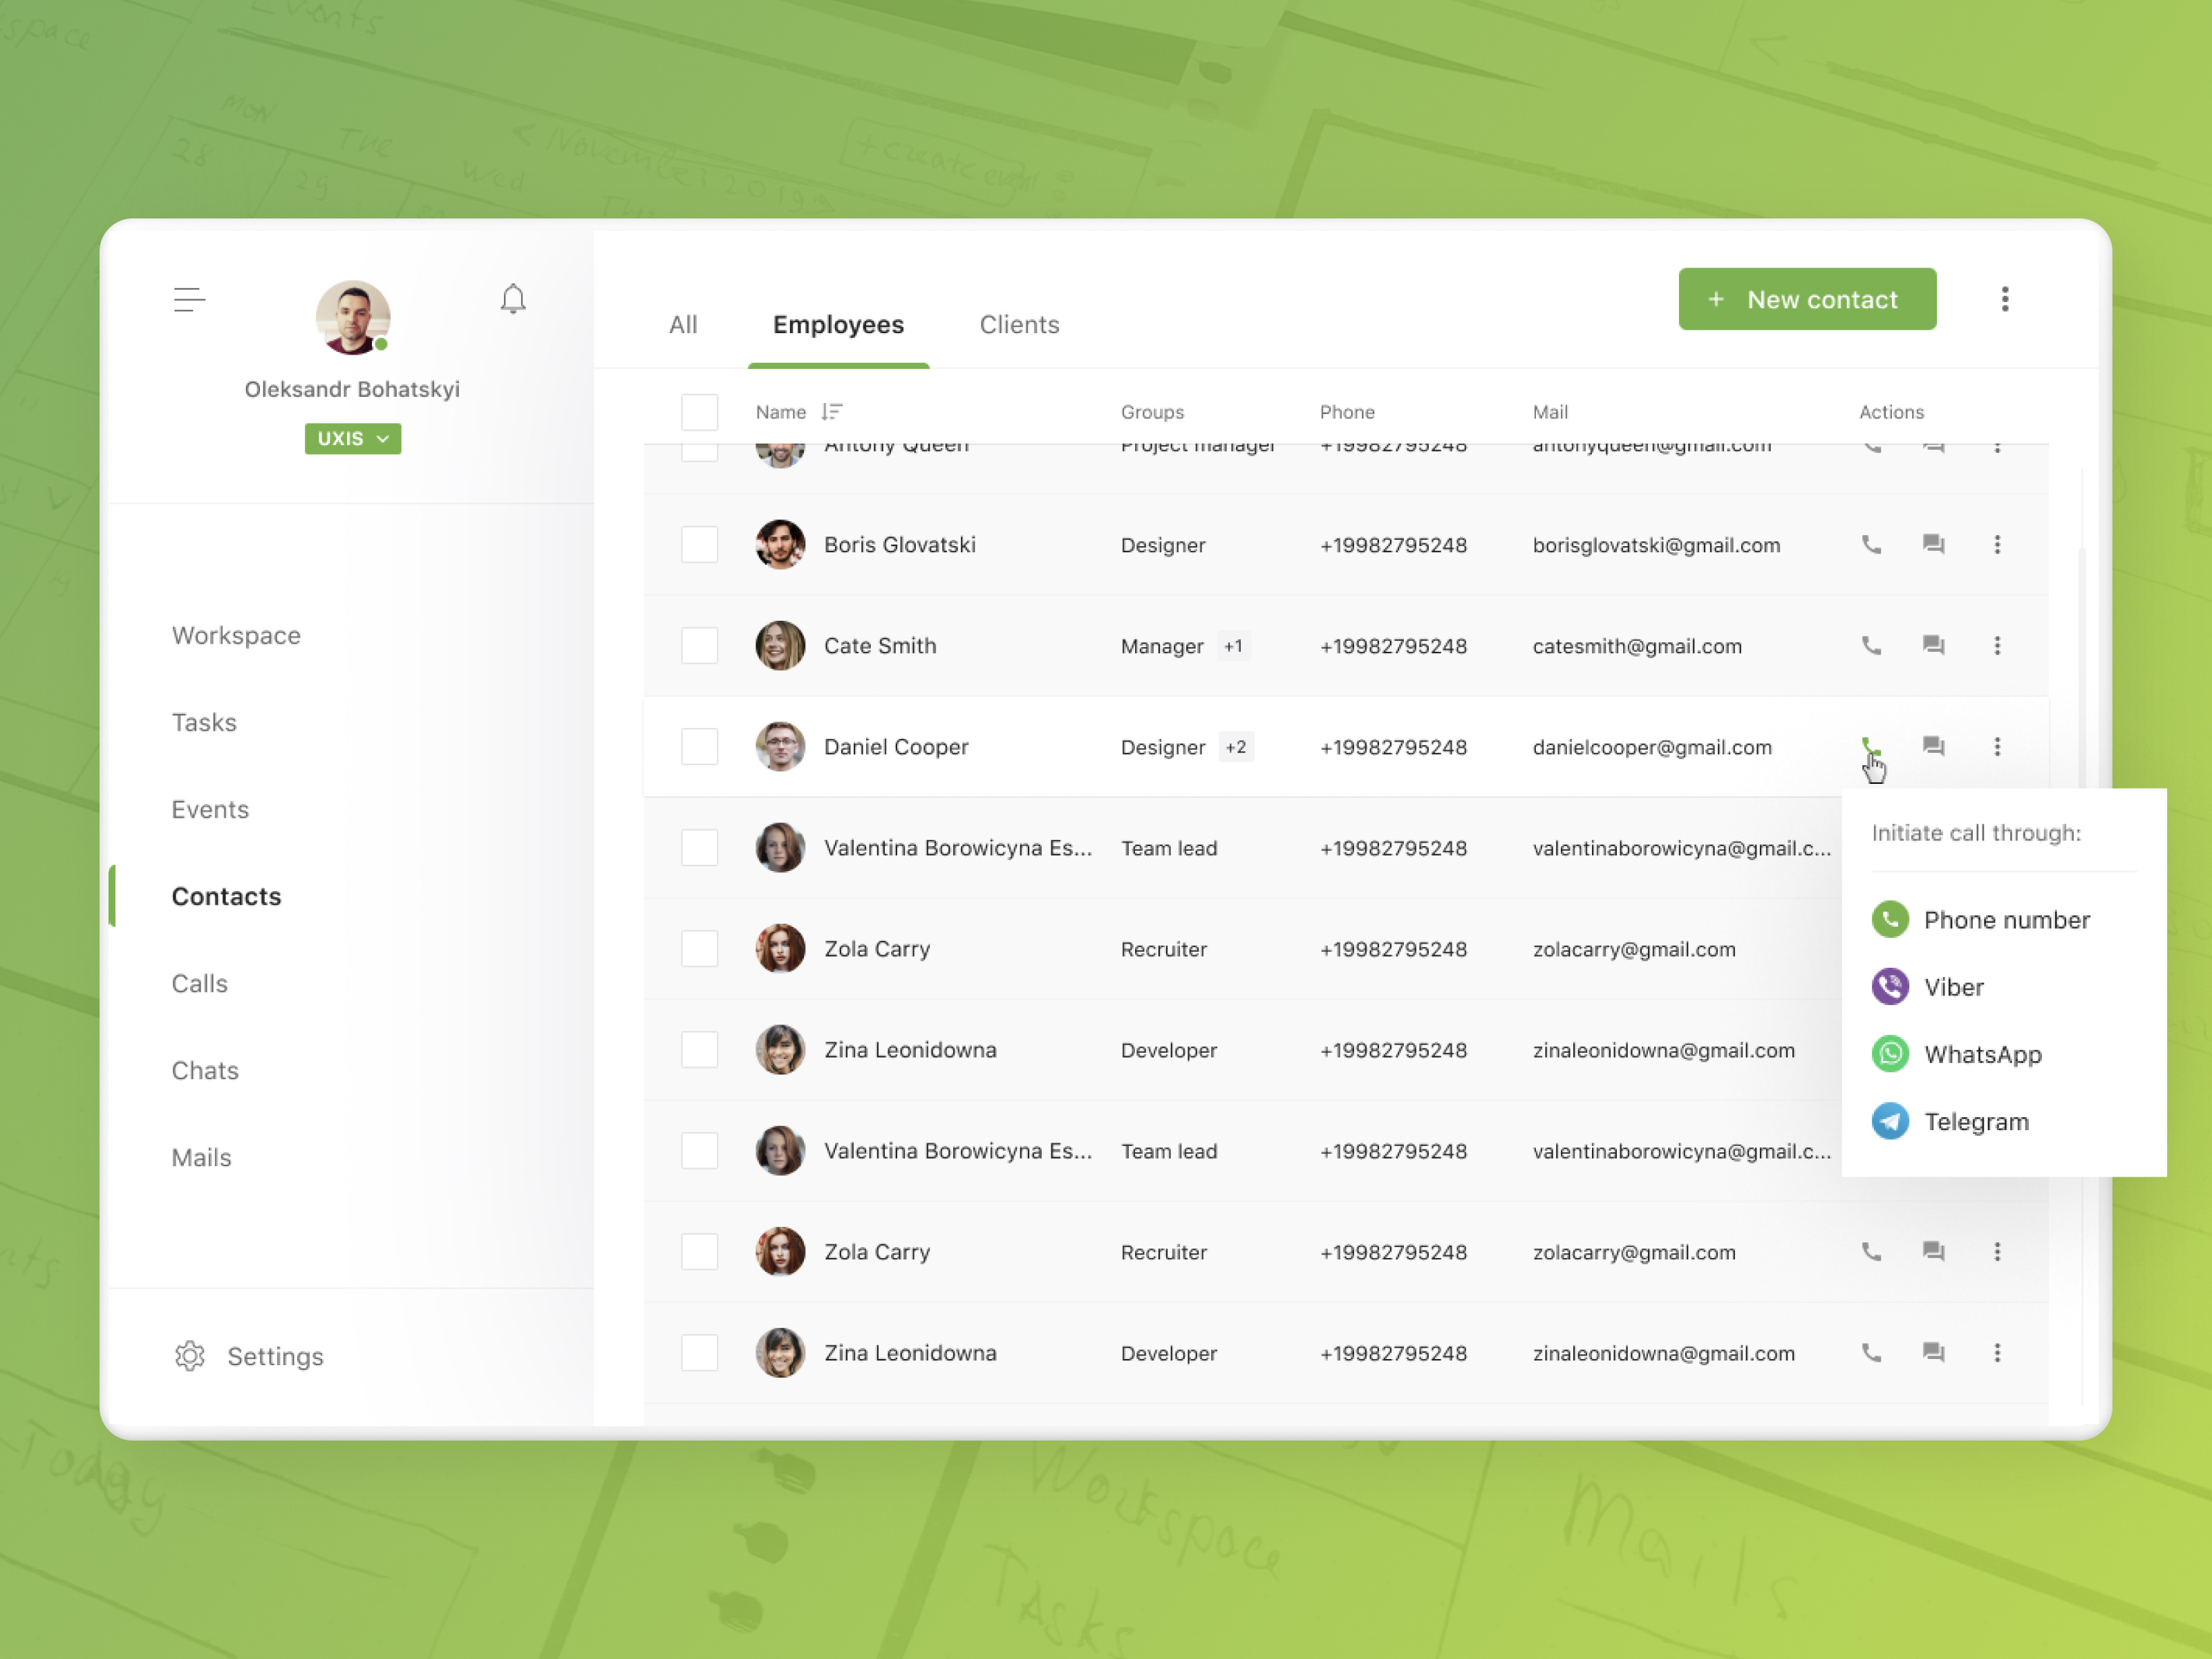Check the select-all checkbox in table header
This screenshot has height=1659, width=2212.
(x=699, y=412)
